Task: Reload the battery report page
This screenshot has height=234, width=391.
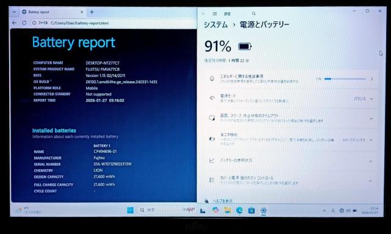Action: point(24,23)
